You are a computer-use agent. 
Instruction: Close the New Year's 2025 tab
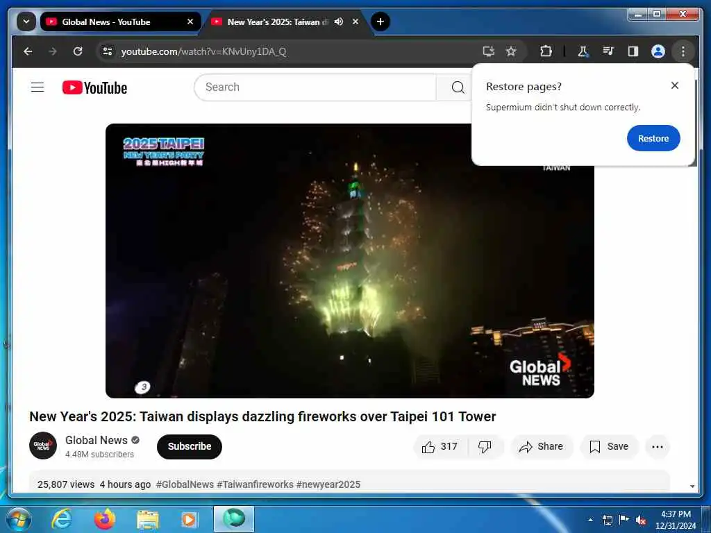click(x=355, y=22)
